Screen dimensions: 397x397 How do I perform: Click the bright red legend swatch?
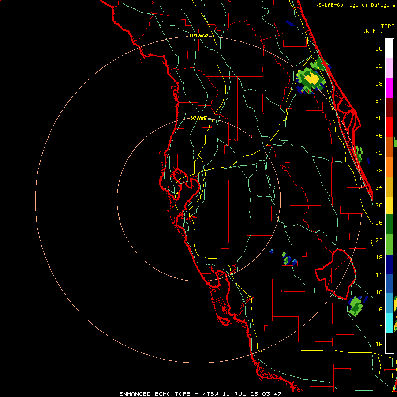[390, 127]
